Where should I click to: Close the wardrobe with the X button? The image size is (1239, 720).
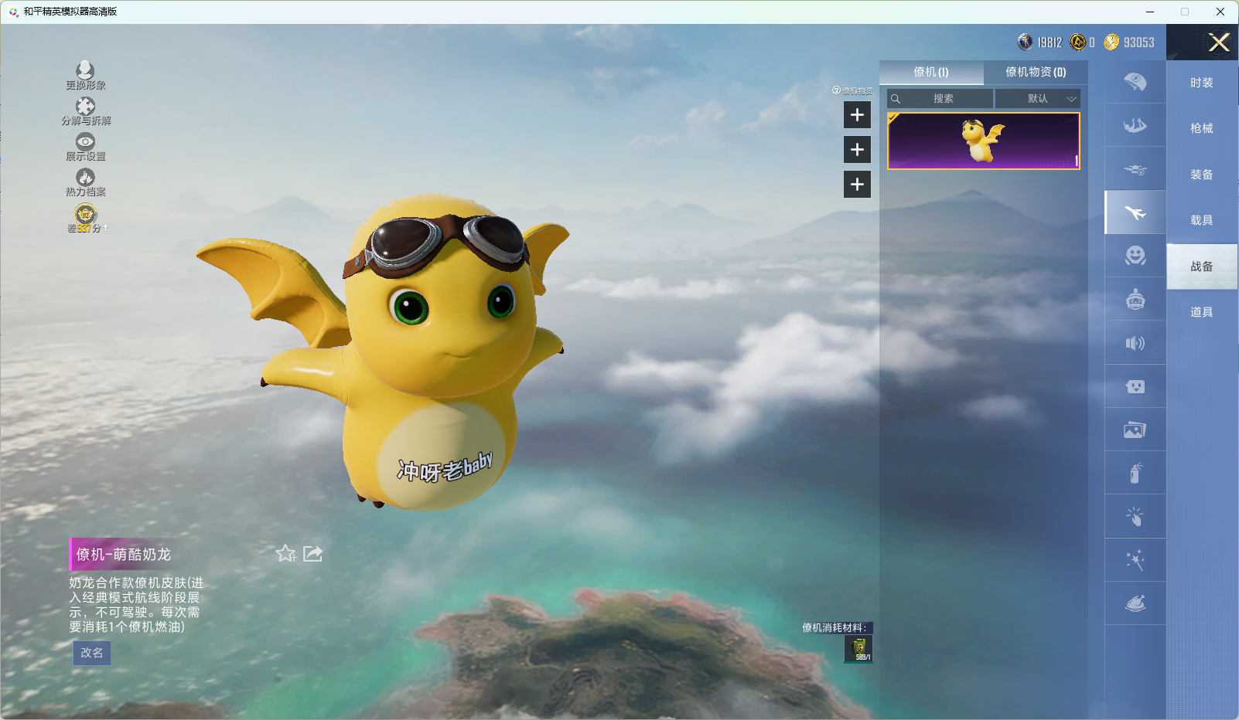click(x=1219, y=42)
